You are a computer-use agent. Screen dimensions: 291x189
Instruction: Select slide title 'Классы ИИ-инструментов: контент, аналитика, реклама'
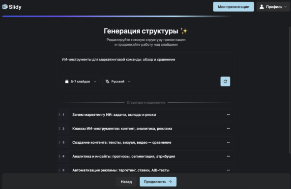pos(122,129)
